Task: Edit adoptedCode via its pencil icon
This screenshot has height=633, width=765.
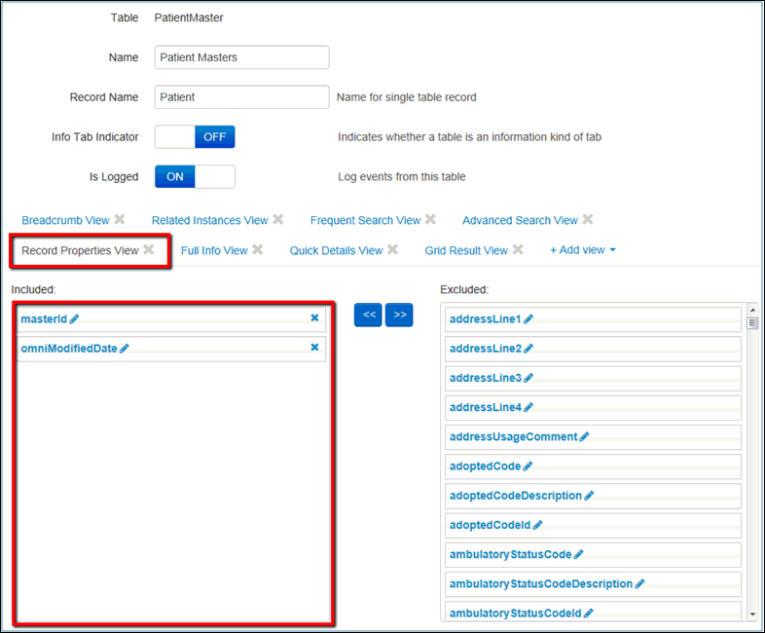Action: tap(528, 466)
